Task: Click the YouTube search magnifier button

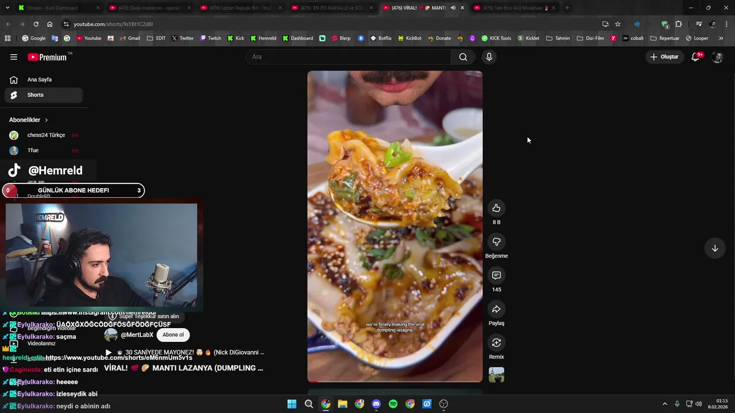Action: tap(463, 57)
